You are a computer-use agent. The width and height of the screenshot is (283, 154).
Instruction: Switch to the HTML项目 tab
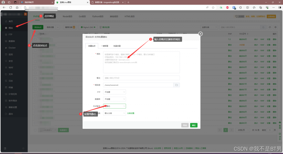tap(129, 16)
